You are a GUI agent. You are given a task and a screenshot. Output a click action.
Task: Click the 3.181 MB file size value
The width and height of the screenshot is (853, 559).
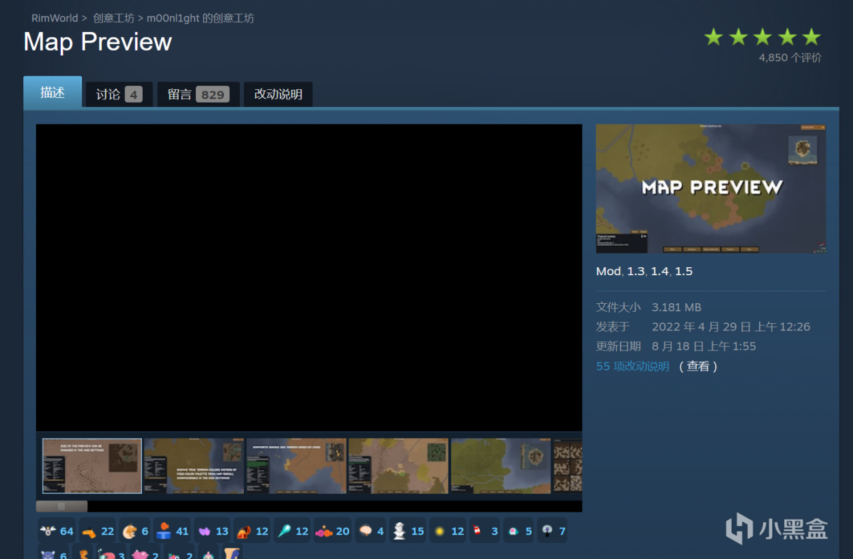676,307
